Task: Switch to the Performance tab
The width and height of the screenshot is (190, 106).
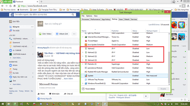Action: coord(95,19)
